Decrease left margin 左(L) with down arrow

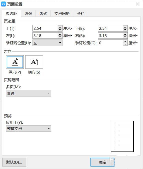pos(60,37)
